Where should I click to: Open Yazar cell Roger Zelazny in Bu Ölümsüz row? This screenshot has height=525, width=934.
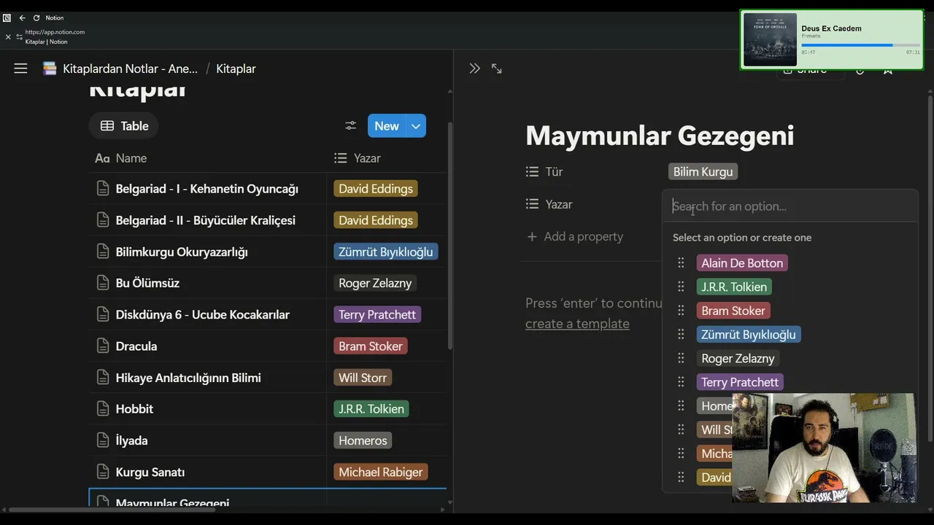375,283
